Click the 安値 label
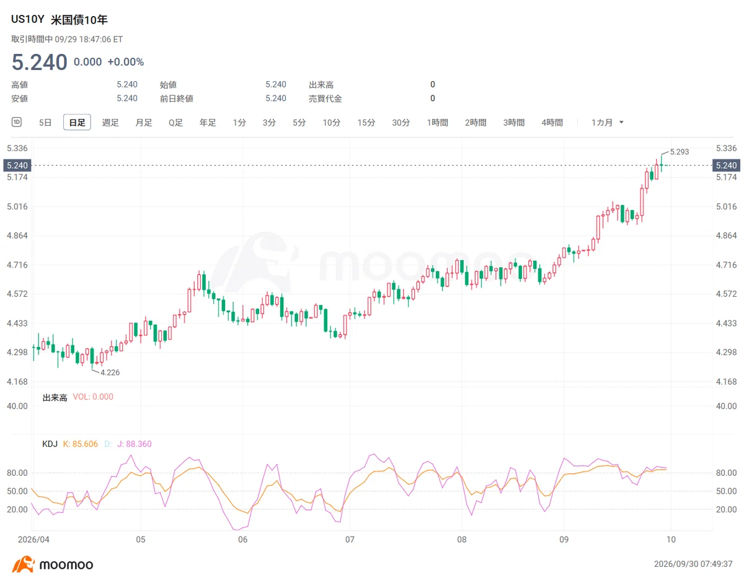744x583 pixels. 20,98
